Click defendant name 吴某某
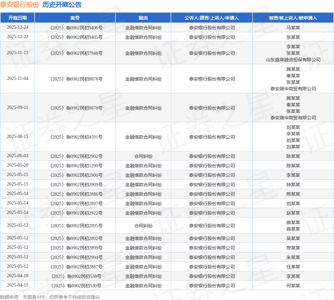This screenshot has height=300, width=334. [293, 238]
